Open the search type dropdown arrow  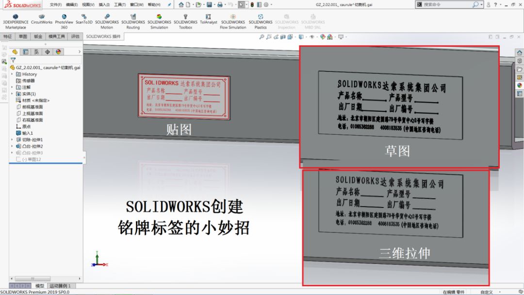(482, 5)
